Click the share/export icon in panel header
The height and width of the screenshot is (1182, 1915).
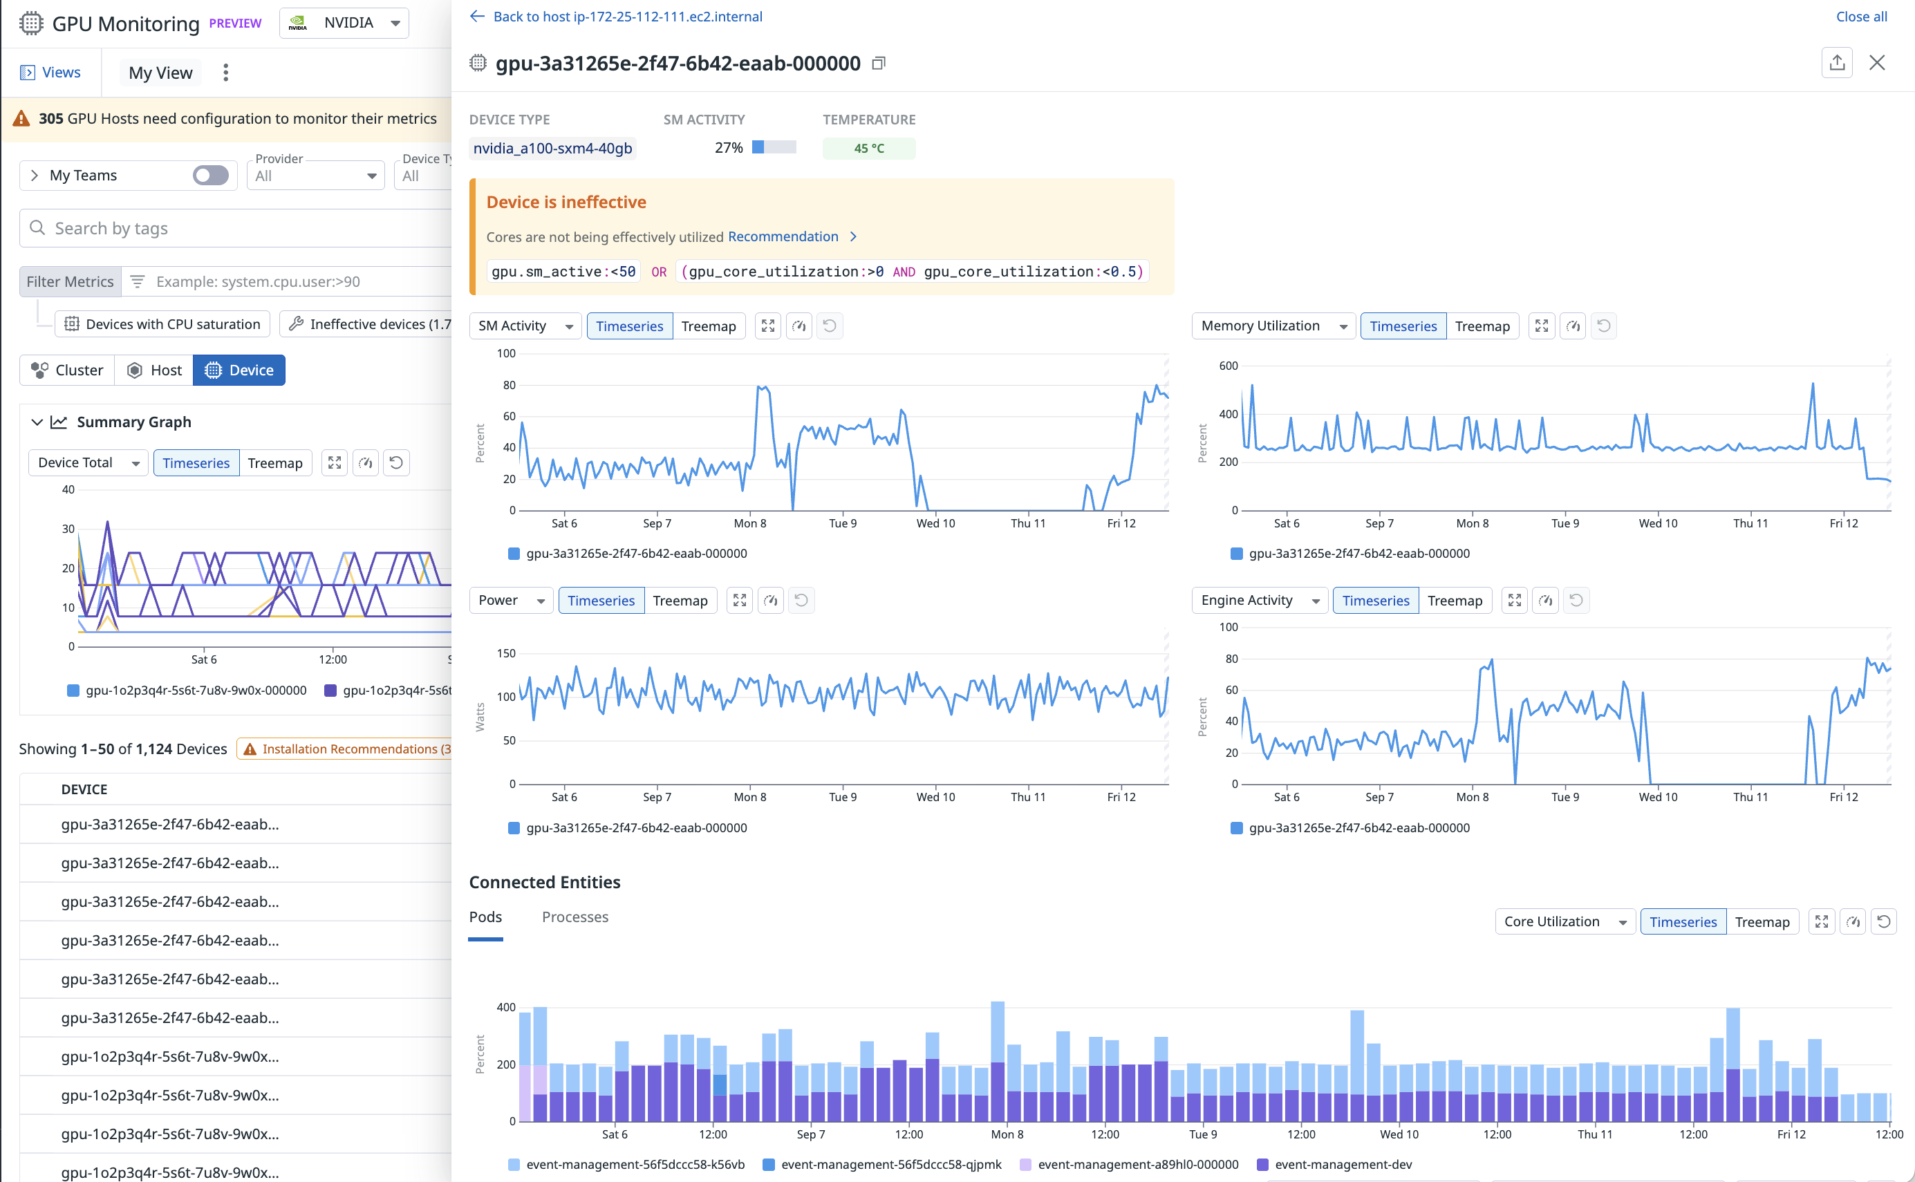(x=1837, y=62)
